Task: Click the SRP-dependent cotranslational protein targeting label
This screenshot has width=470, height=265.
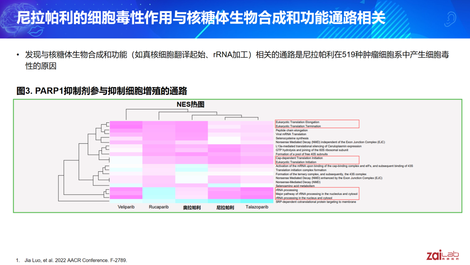Action: pyautogui.click(x=316, y=202)
